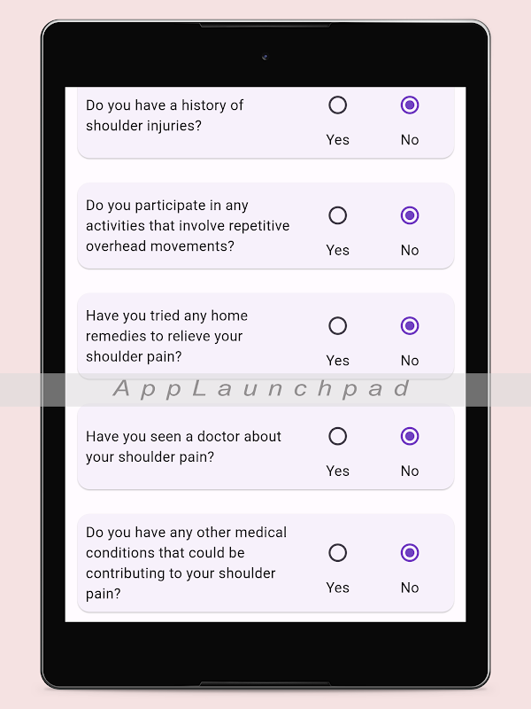Viewport: 531px width, 709px height.
Task: Select No radio for other medical conditions
Action: (409, 553)
